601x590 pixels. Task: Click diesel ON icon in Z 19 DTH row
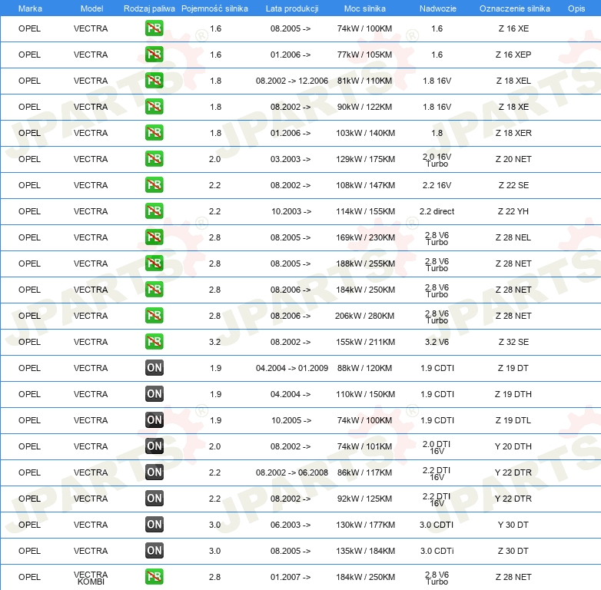(x=154, y=394)
